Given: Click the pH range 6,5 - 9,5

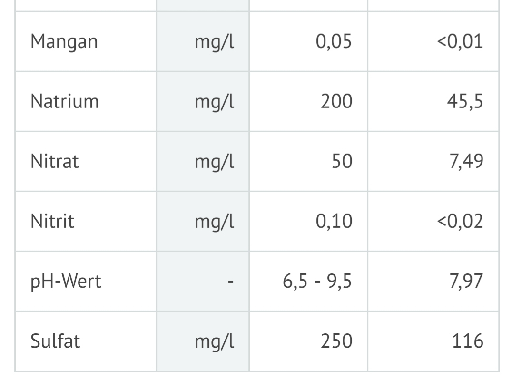Looking at the screenshot, I should click(317, 281).
